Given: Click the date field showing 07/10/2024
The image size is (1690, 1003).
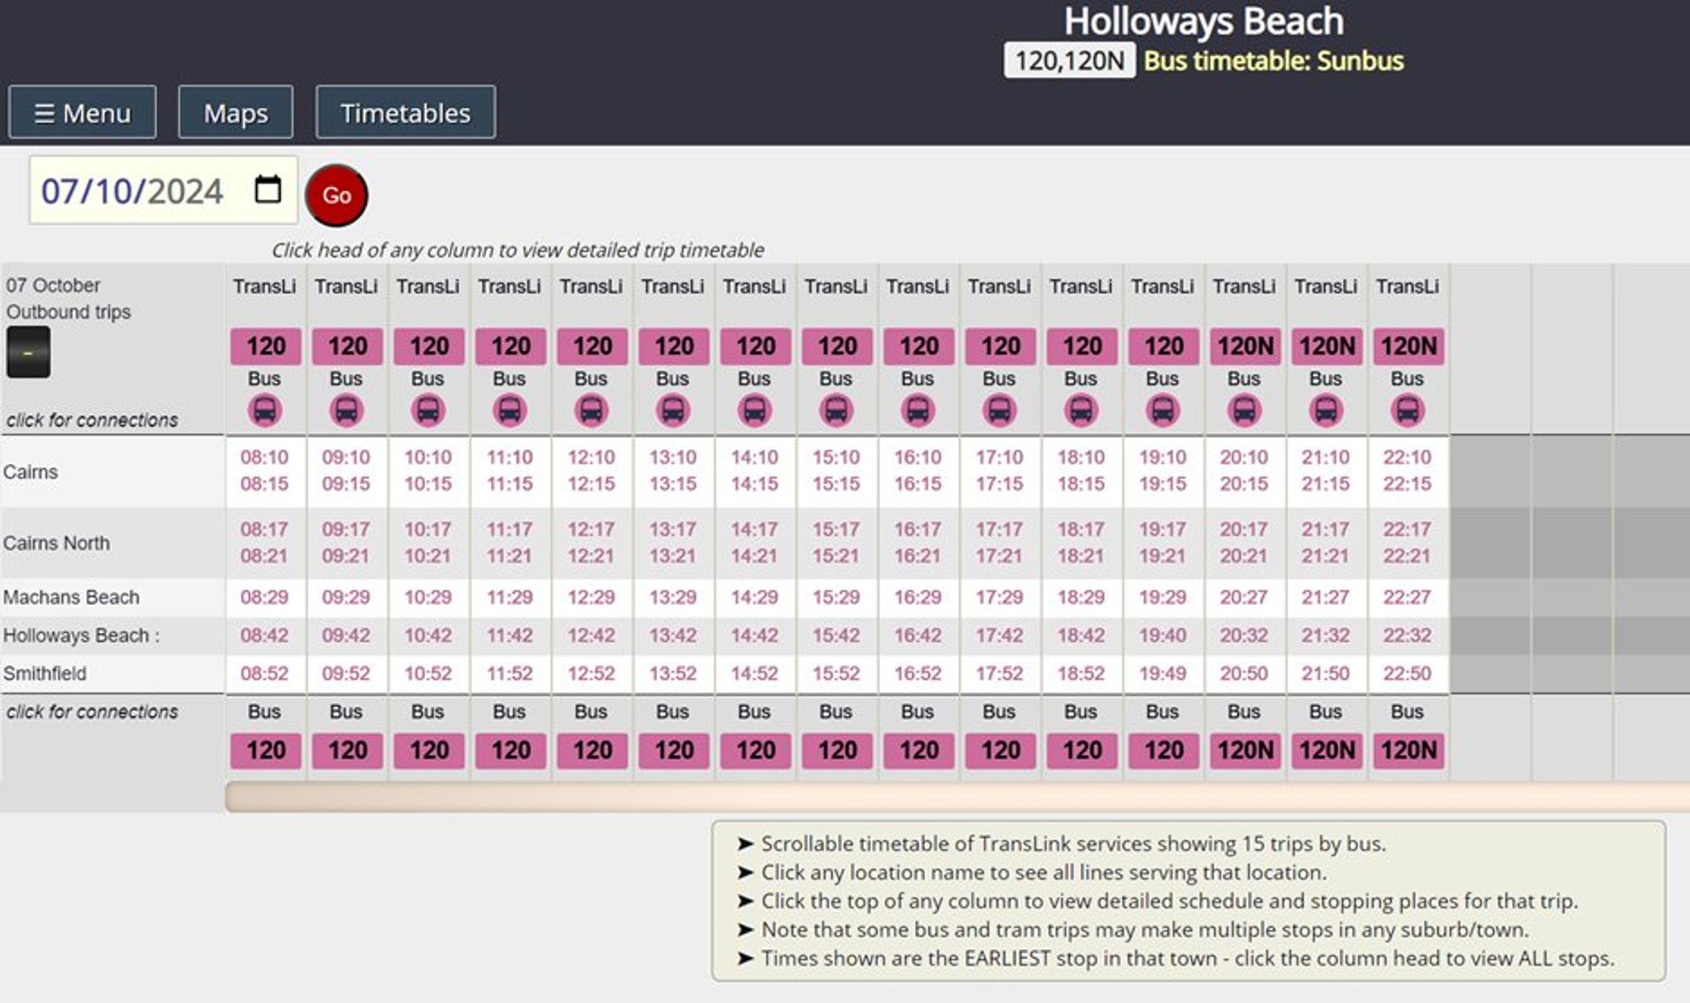Looking at the screenshot, I should tap(163, 190).
